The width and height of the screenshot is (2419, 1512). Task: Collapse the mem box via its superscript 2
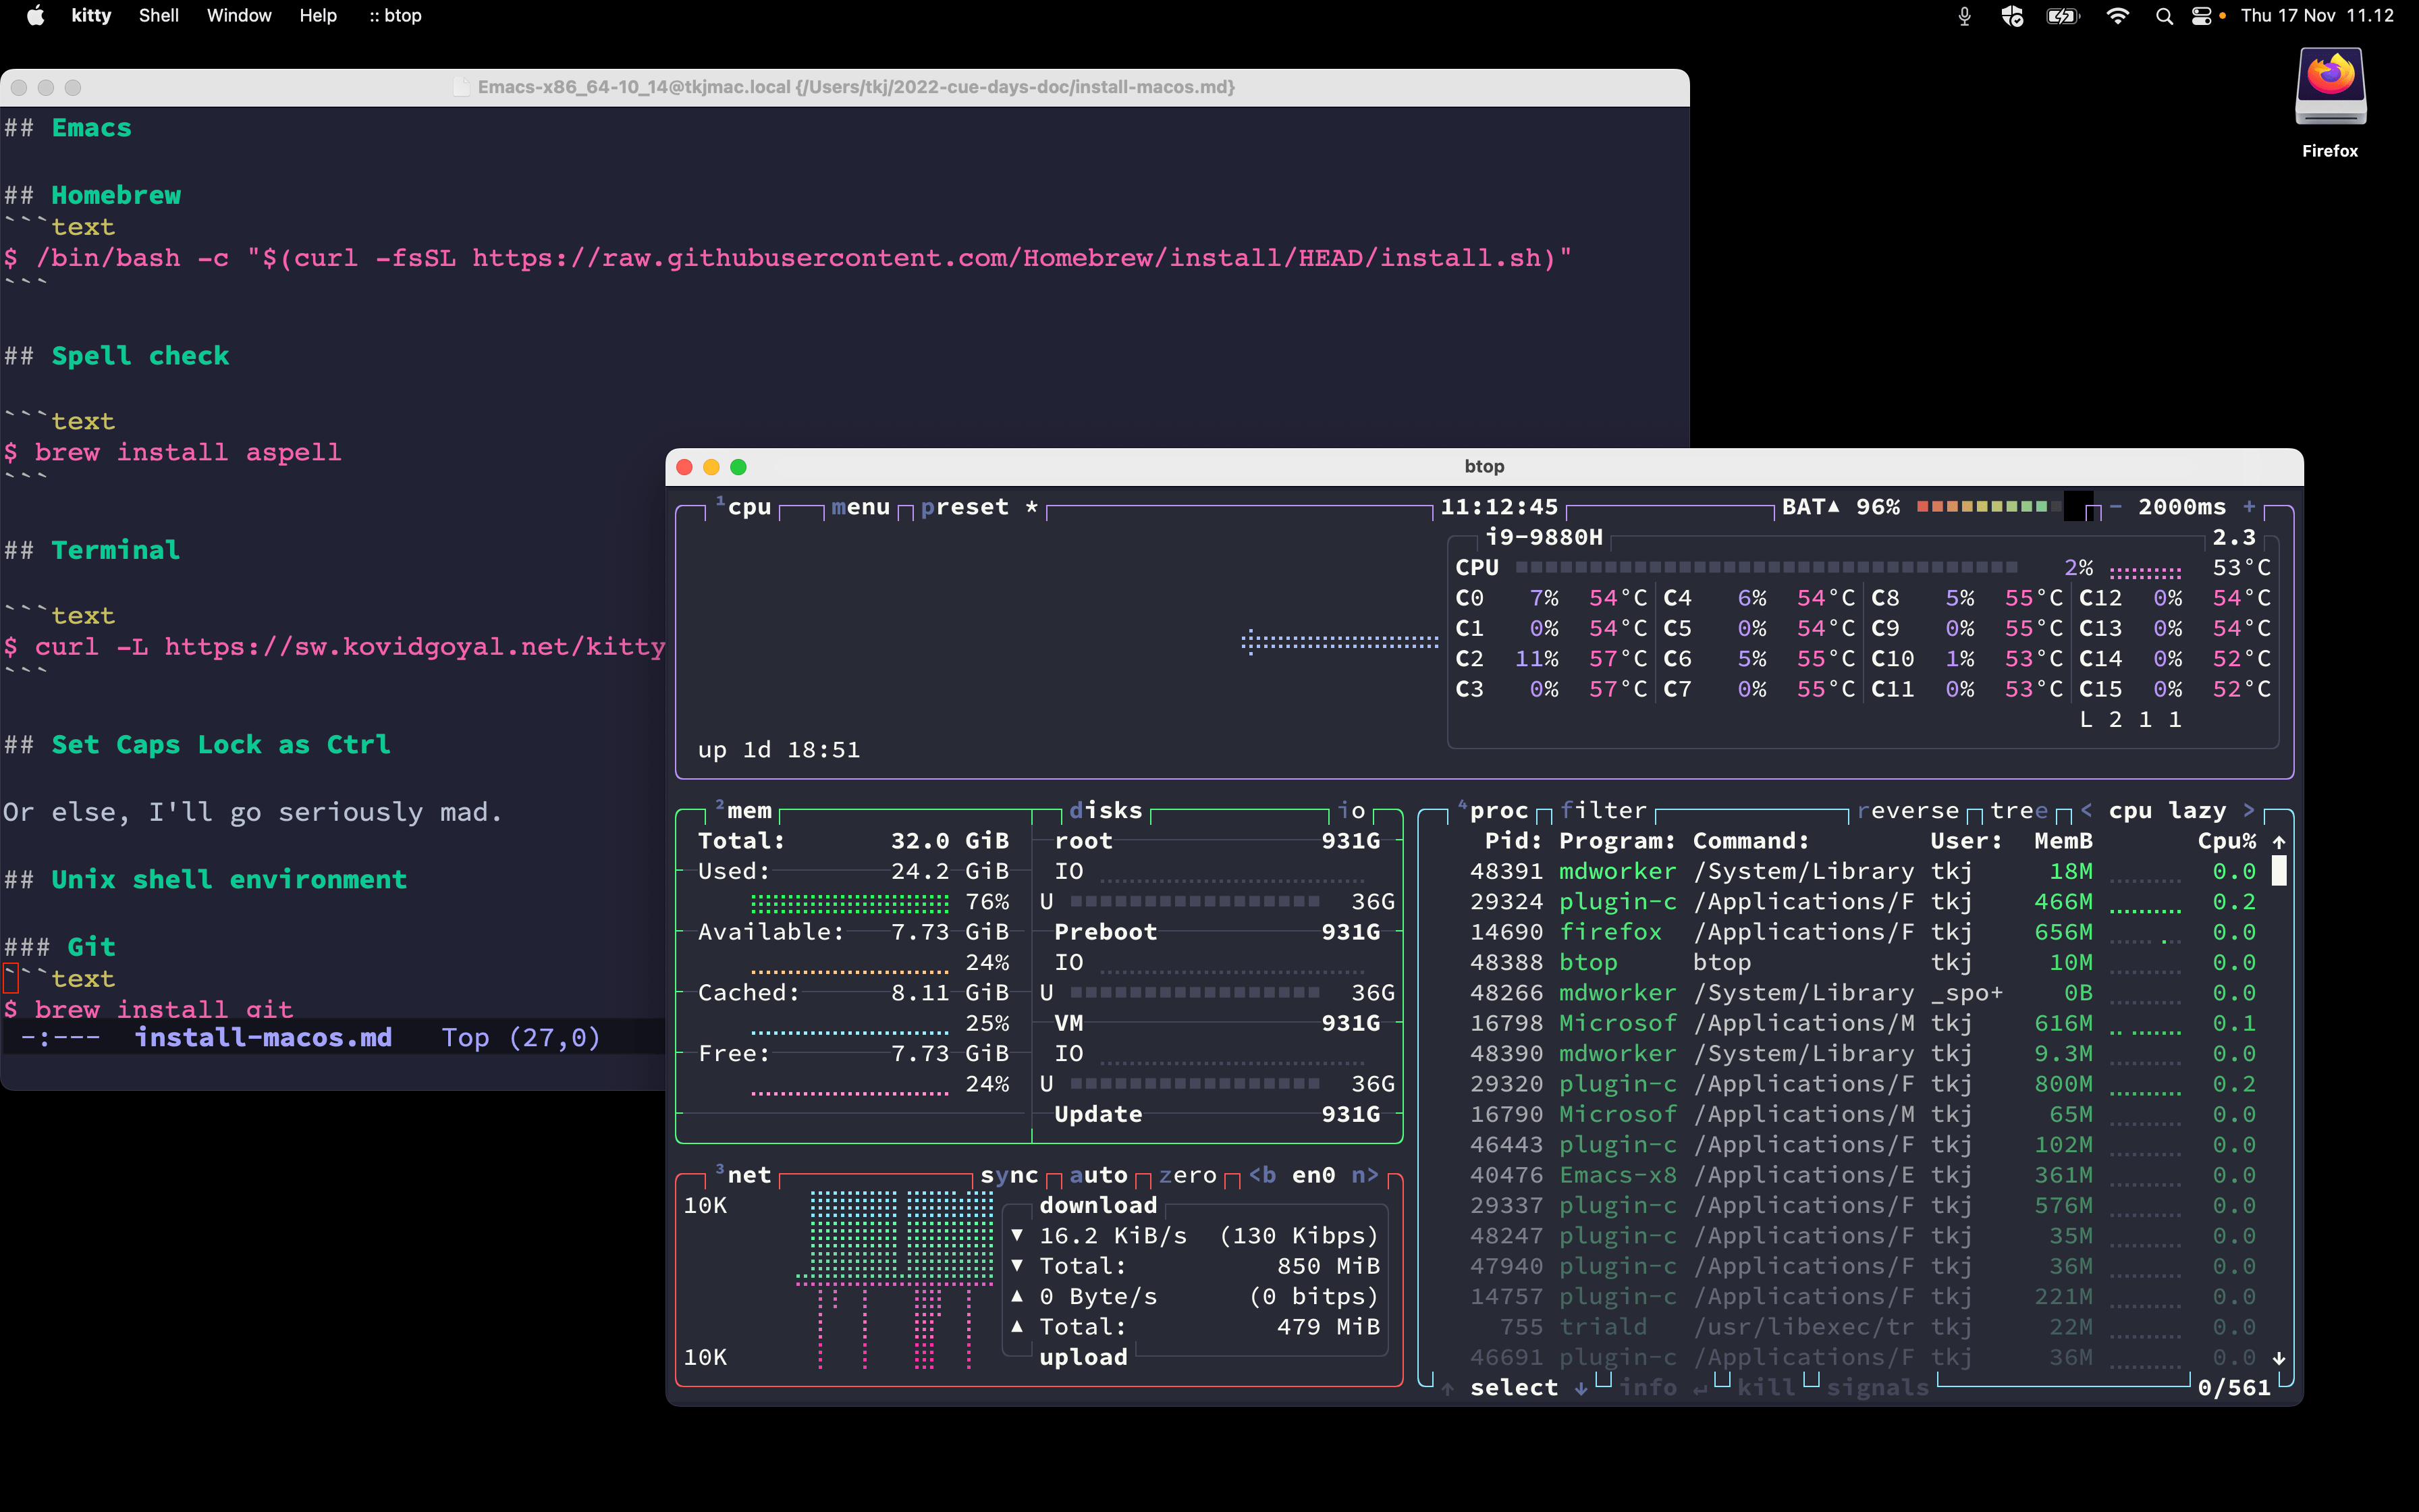[721, 804]
